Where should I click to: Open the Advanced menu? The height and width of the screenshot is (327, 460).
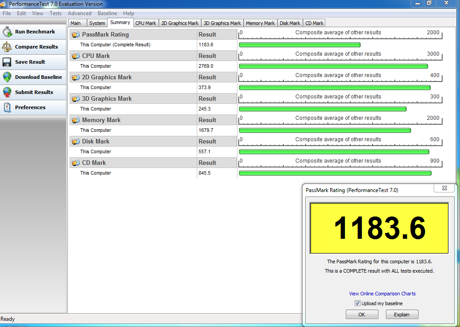pyautogui.click(x=79, y=13)
